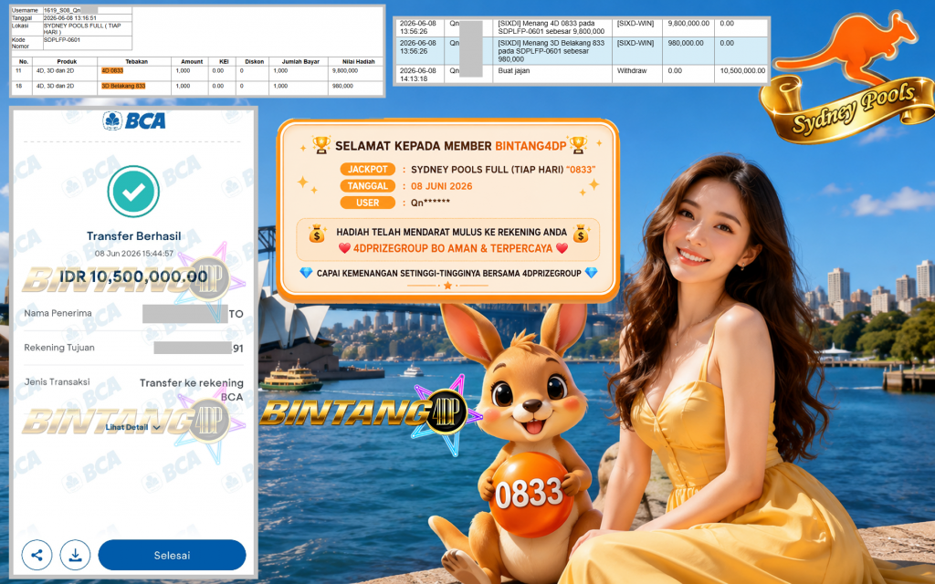Click the JACKPOT label badge
935x584 pixels.
[x=368, y=169]
